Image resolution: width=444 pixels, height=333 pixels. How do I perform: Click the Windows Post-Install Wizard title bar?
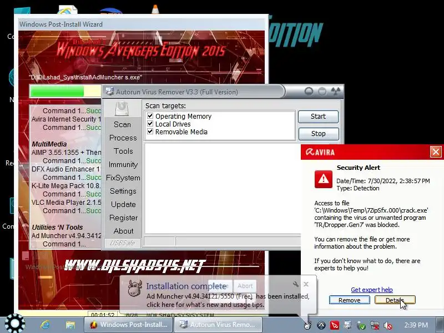click(142, 24)
